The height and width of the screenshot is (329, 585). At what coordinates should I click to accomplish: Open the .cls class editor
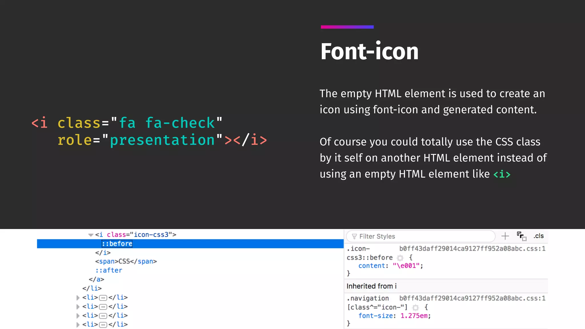pyautogui.click(x=538, y=236)
